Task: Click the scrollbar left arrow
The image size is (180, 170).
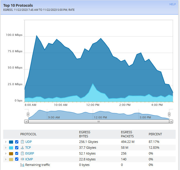Action: (x=26, y=122)
